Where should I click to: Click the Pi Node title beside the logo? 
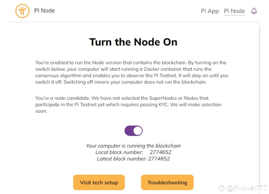tap(44, 11)
